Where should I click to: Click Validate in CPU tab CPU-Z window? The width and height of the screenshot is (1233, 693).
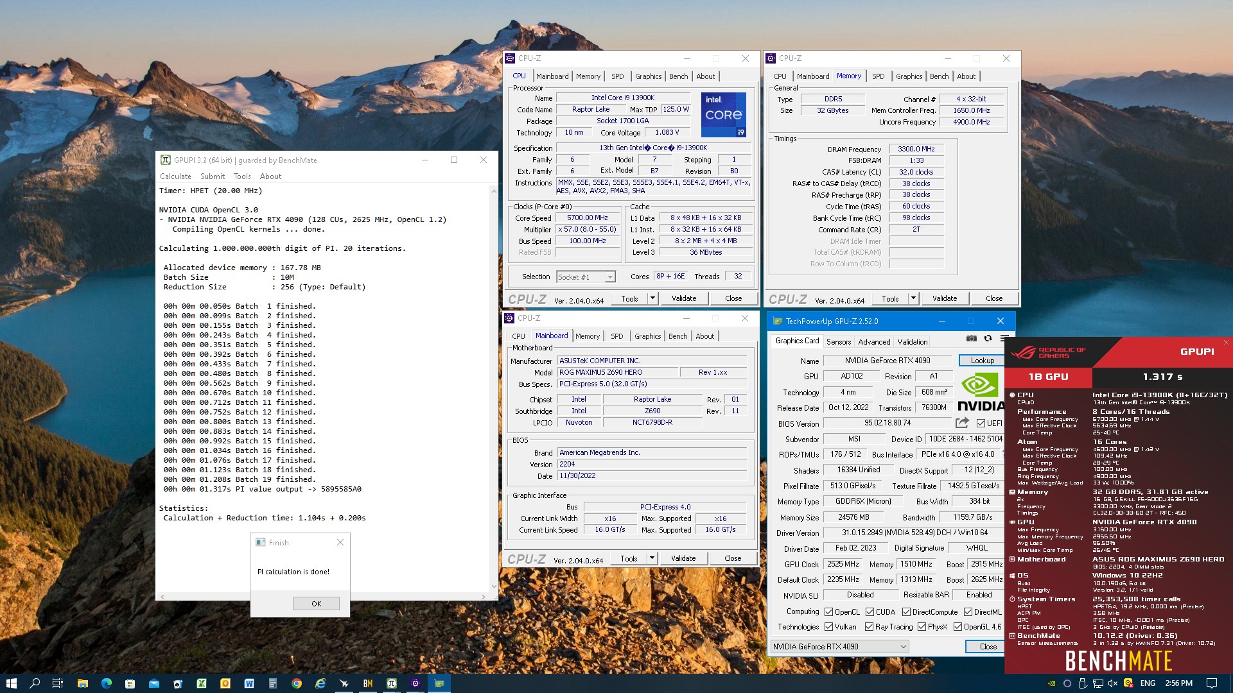click(684, 298)
